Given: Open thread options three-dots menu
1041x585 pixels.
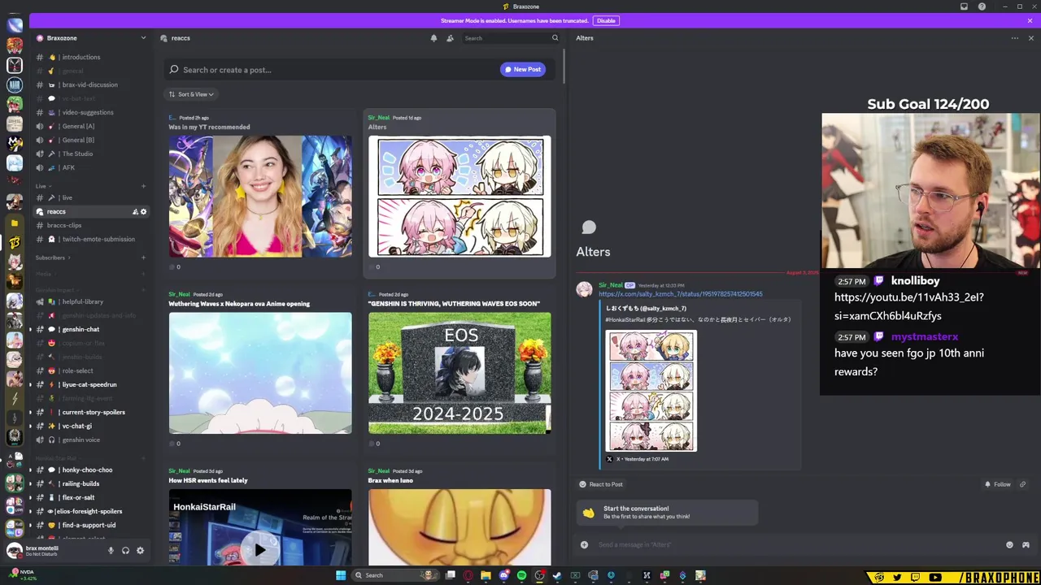Looking at the screenshot, I should pos(1014,38).
